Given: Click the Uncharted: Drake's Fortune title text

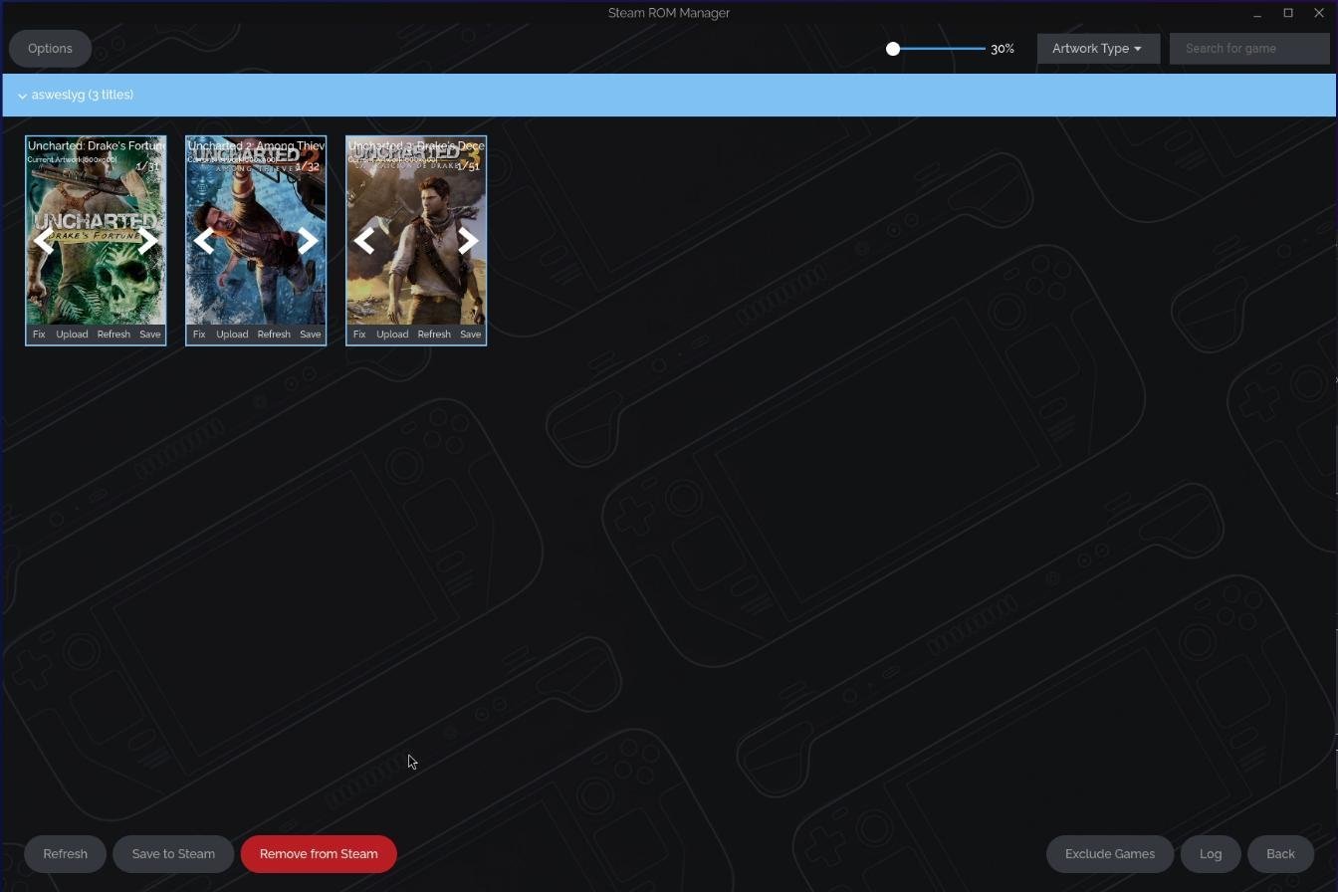Looking at the screenshot, I should pyautogui.click(x=97, y=146).
